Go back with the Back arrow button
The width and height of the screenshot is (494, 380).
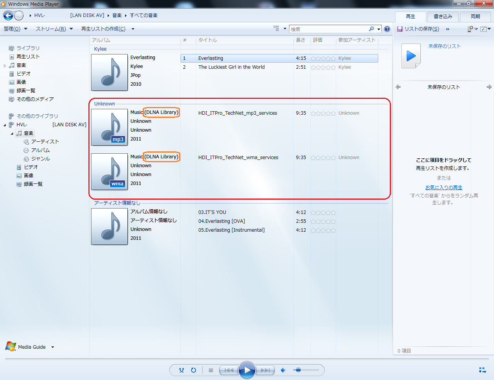[8, 15]
